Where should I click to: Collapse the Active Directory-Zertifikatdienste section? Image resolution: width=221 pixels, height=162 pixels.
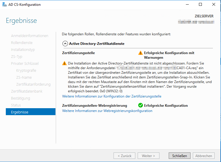(65, 44)
